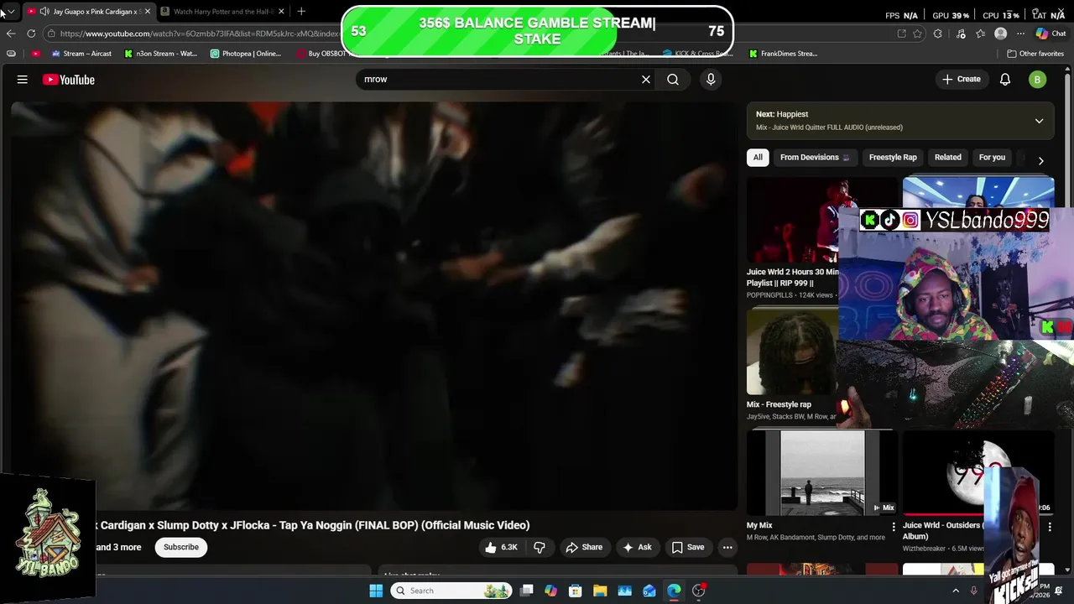Open the 'and 3 more' channels text
This screenshot has width=1074, height=604.
pos(118,547)
